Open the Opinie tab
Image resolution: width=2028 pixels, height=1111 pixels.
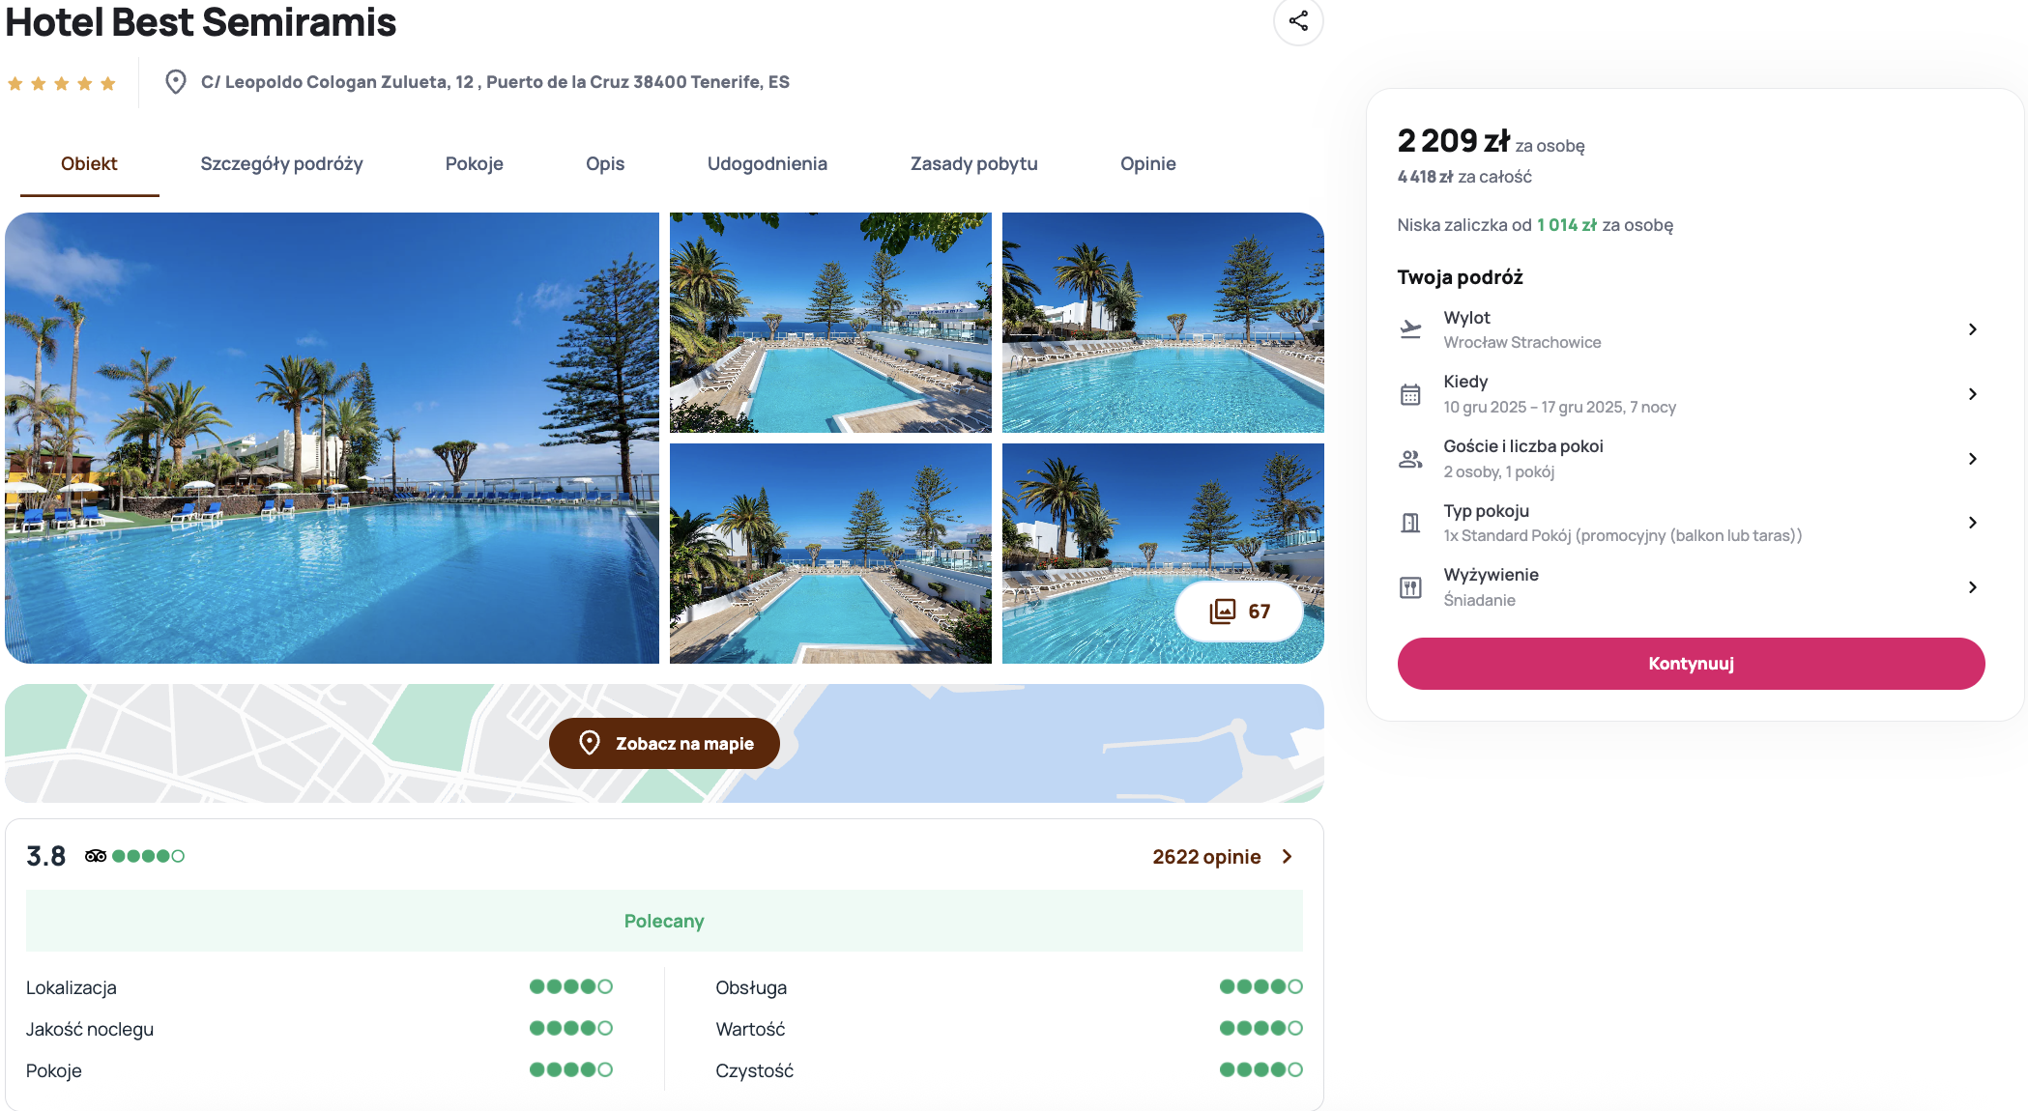pos(1147,164)
